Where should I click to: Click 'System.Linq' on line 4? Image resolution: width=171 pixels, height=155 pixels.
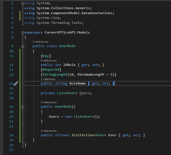coord(48,18)
